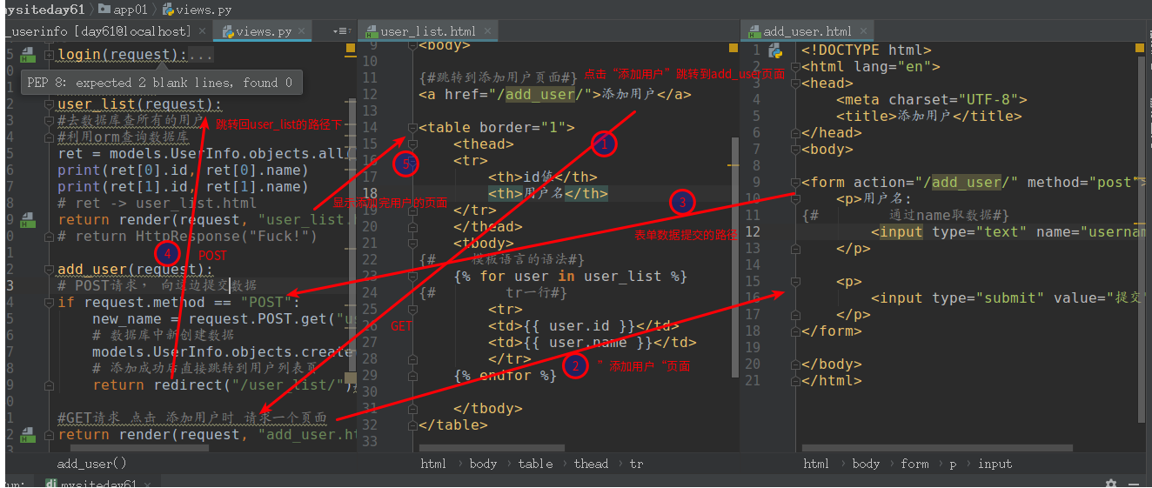Close the views.py editor tab
1152x488 pixels.
click(301, 31)
